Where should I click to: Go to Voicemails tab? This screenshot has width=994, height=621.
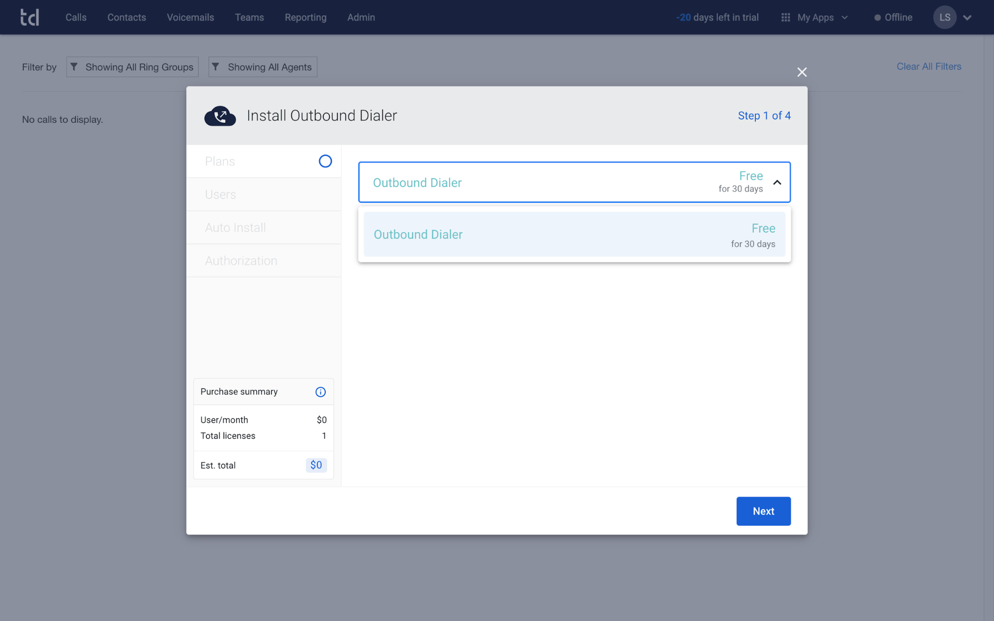click(x=190, y=17)
